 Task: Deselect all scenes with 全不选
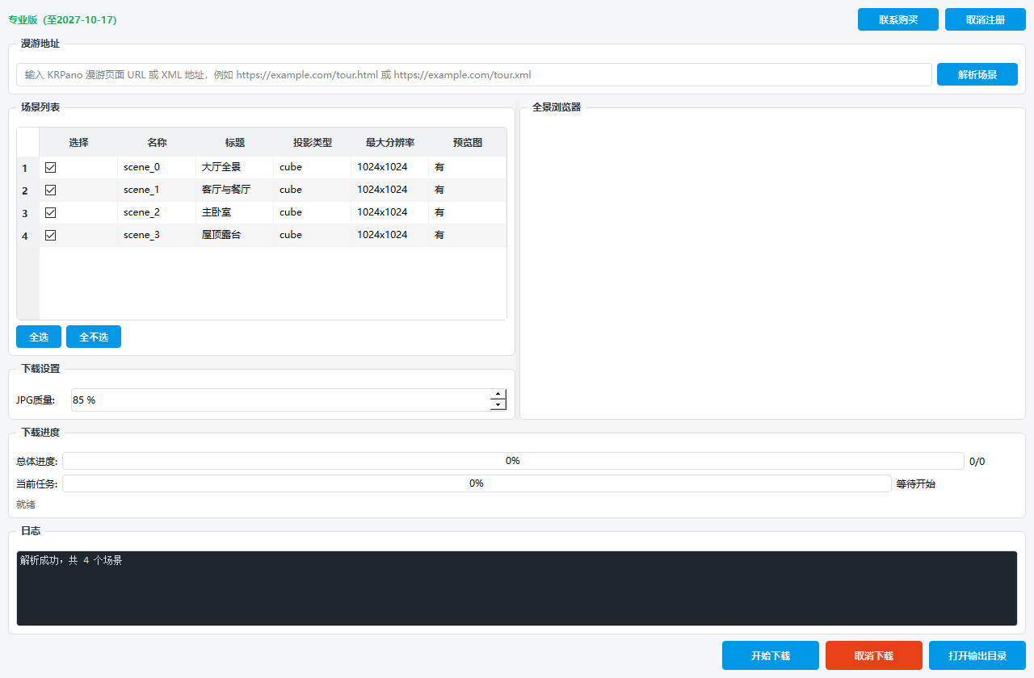pyautogui.click(x=94, y=337)
